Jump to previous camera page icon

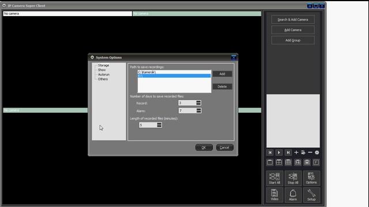coord(270,152)
